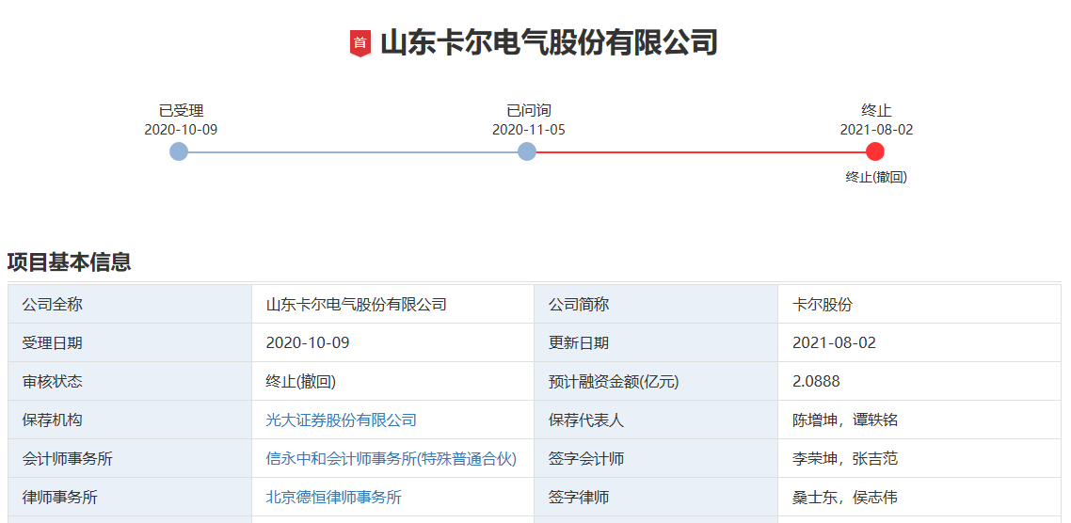Select the 李荣坤，张吉范 cell
Viewport: 1071px width, 523px height.
coord(919,459)
